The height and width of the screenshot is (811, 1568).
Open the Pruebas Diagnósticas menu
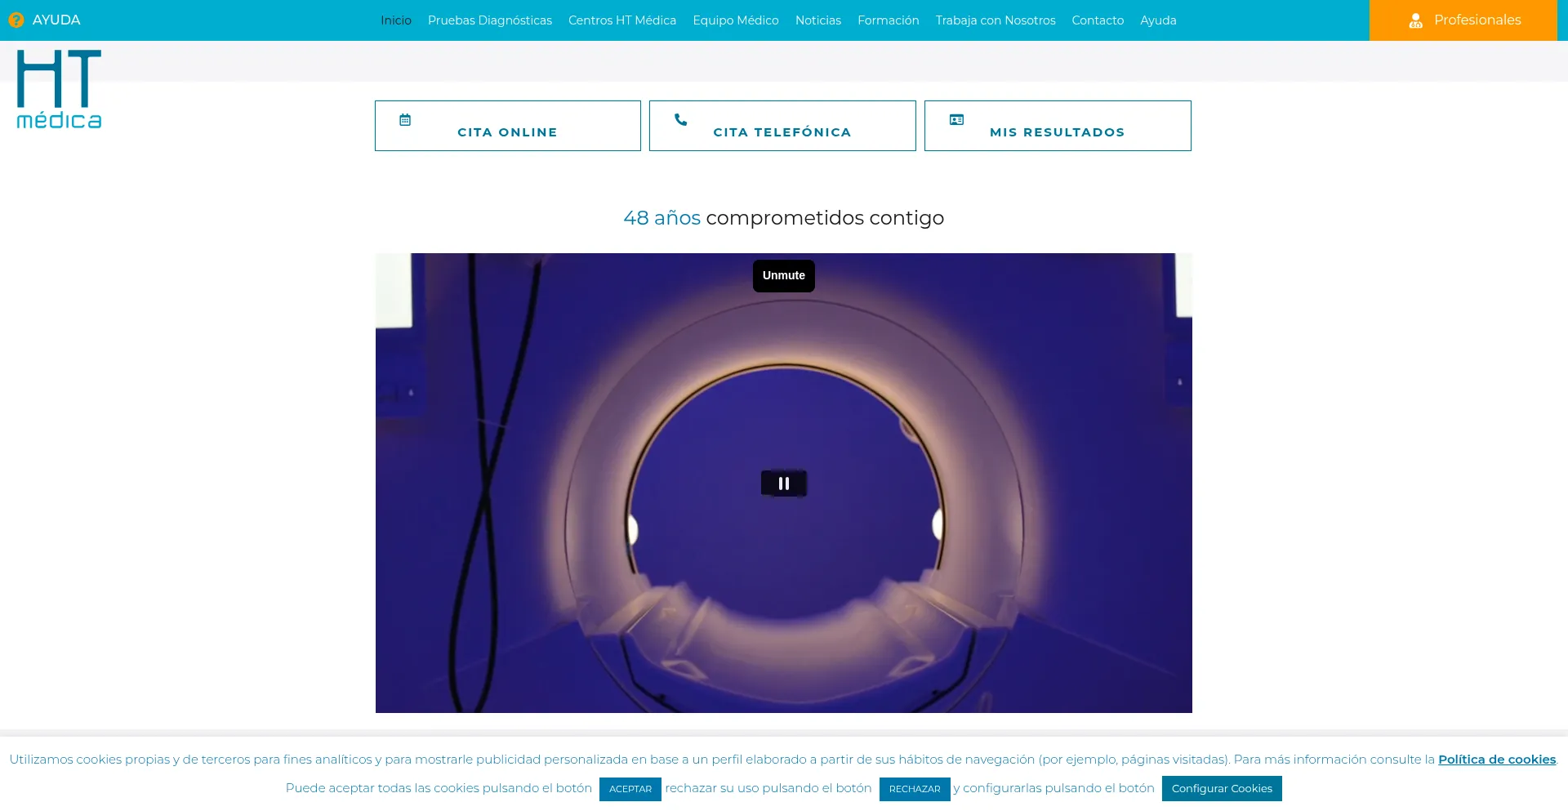click(x=489, y=20)
